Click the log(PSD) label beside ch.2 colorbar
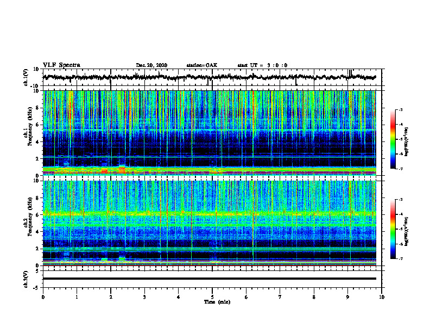The height and width of the screenshot is (333, 430). click(407, 231)
